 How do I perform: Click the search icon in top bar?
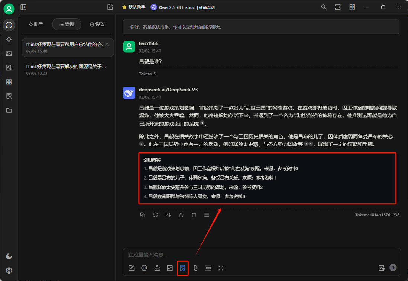tap(324, 7)
